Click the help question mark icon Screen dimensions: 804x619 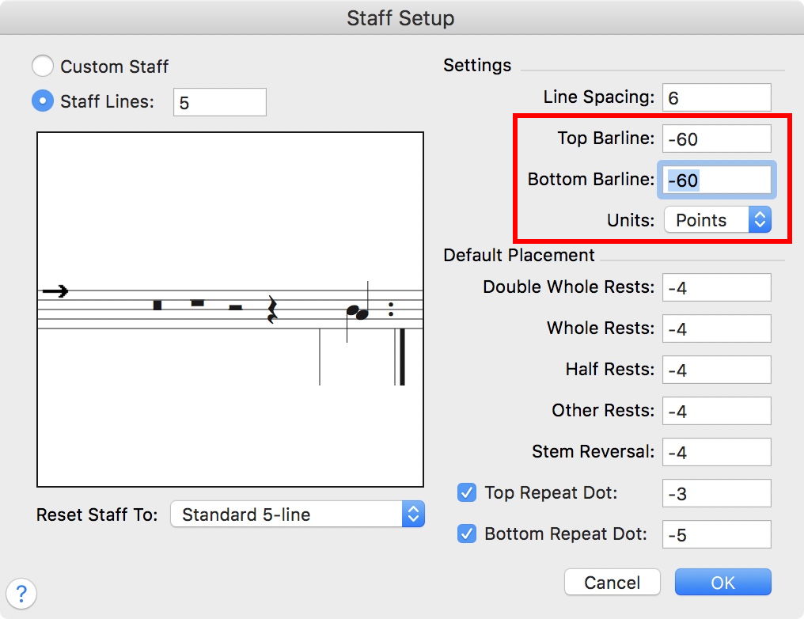(21, 593)
